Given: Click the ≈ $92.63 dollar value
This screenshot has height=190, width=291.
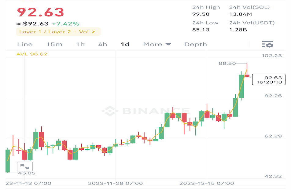Looking at the screenshot, I should click(x=32, y=24).
